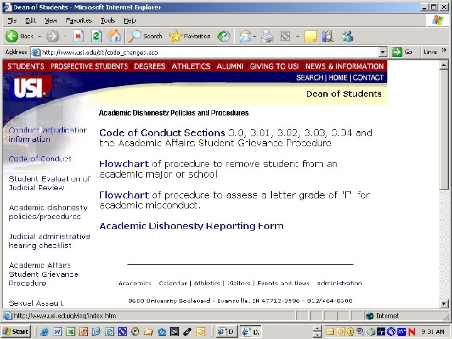Screen dimensions: 452x339
Task: Open the File menu
Action: point(12,21)
